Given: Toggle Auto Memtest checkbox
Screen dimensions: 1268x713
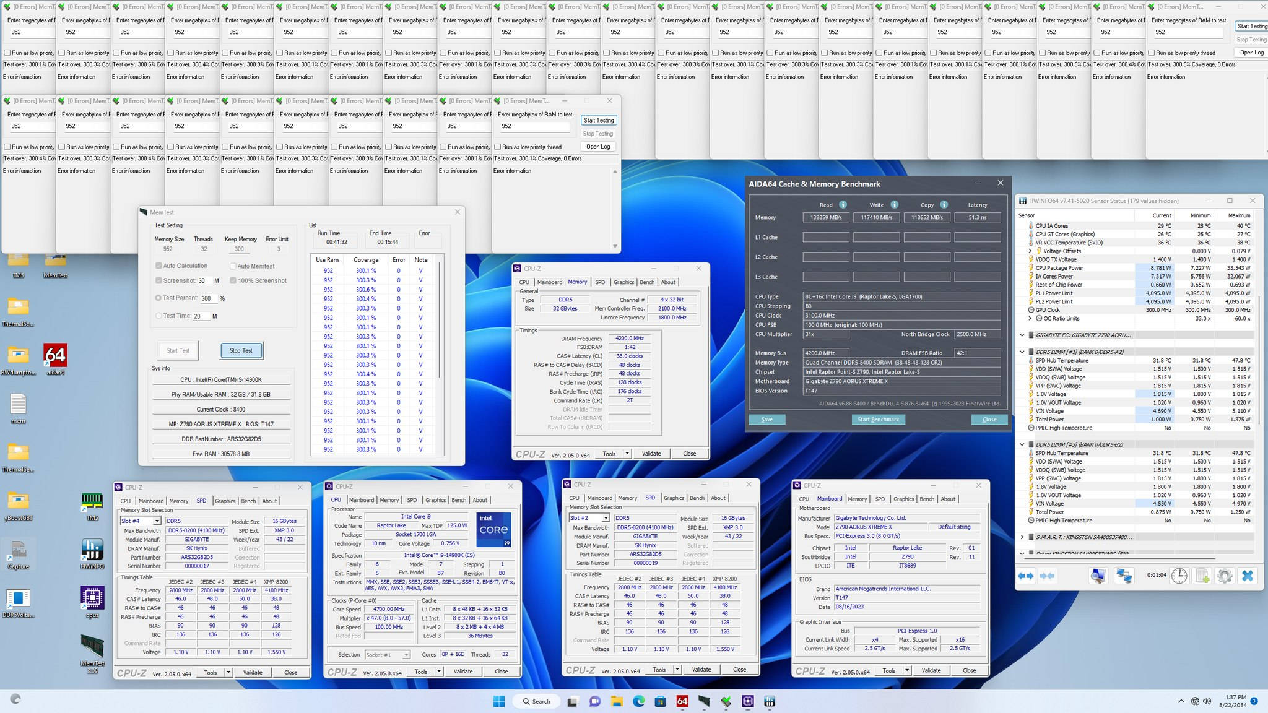Looking at the screenshot, I should pos(233,266).
